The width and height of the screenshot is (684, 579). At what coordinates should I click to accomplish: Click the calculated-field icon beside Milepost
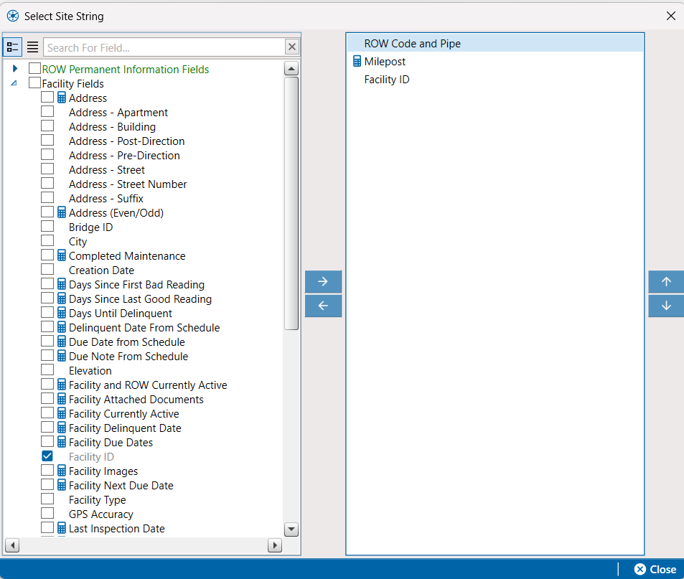[357, 61]
